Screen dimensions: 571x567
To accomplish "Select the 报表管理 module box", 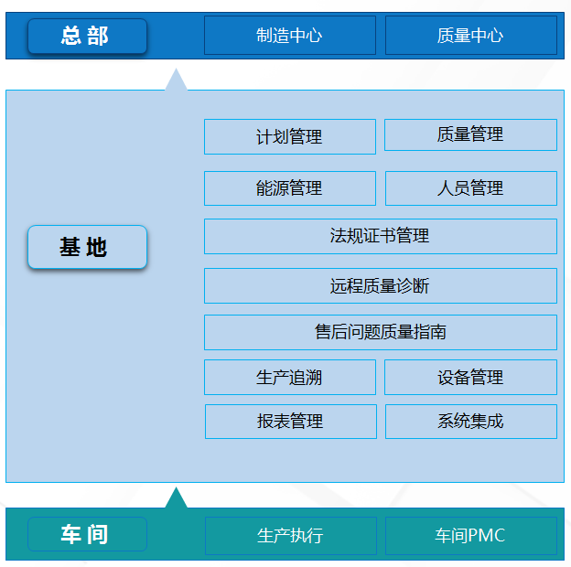I will pyautogui.click(x=291, y=422).
